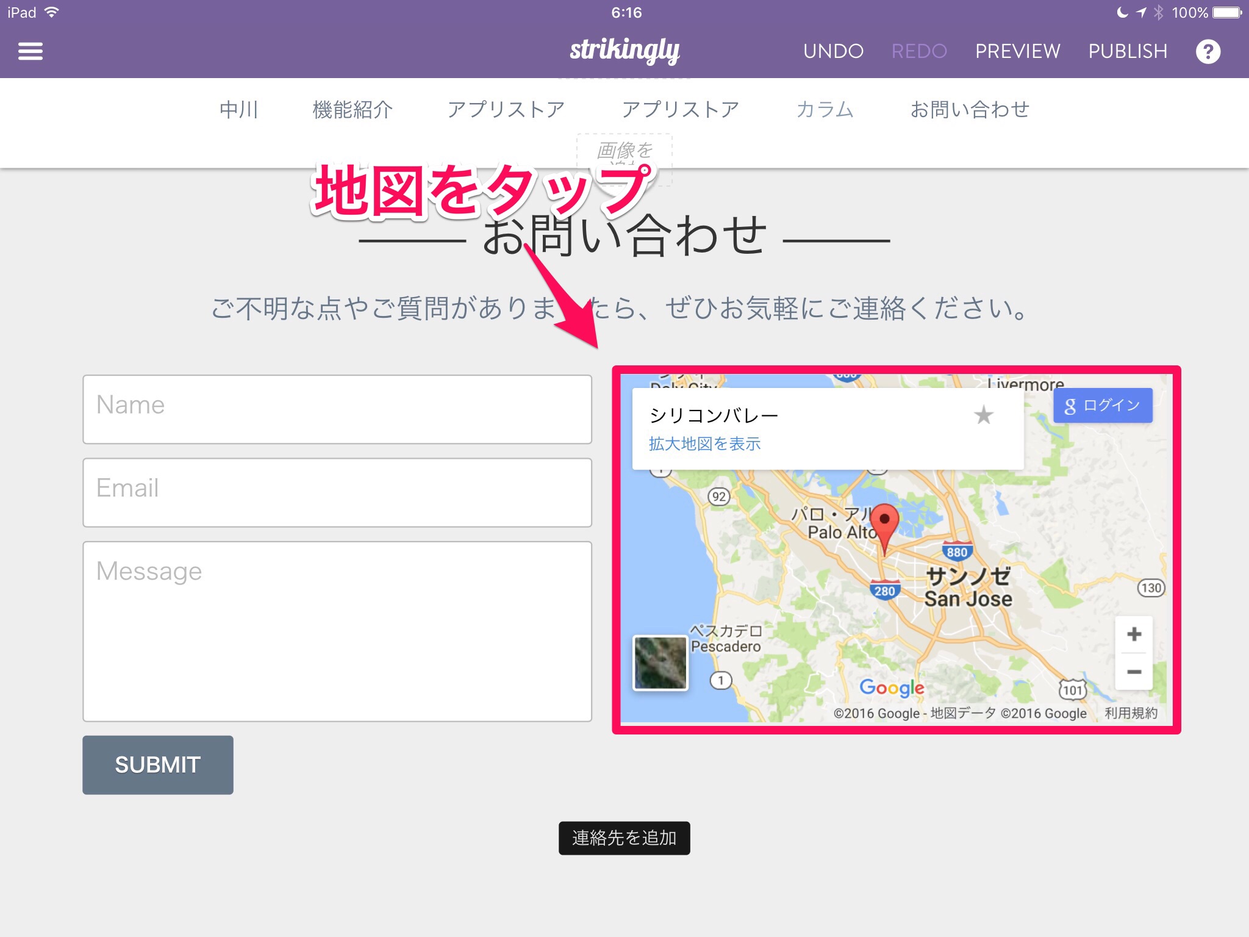Star the シリコンバレー location
This screenshot has height=937, width=1249.
click(983, 415)
